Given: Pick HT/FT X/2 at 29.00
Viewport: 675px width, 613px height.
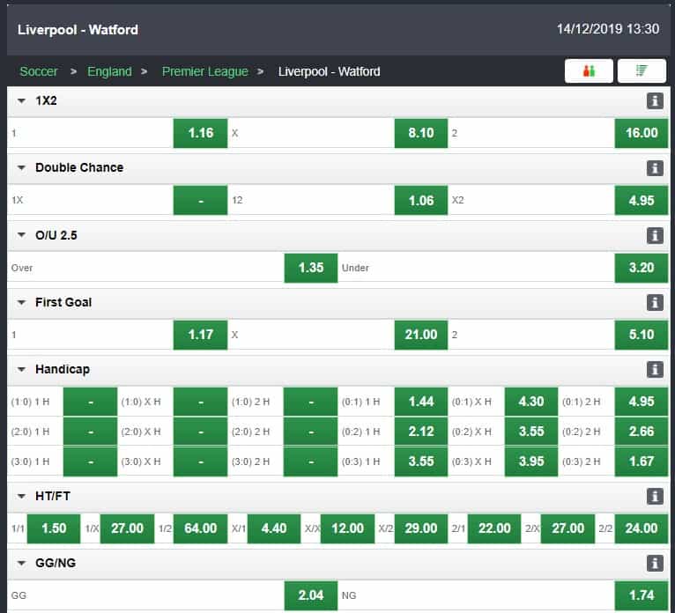Looking at the screenshot, I should (421, 528).
